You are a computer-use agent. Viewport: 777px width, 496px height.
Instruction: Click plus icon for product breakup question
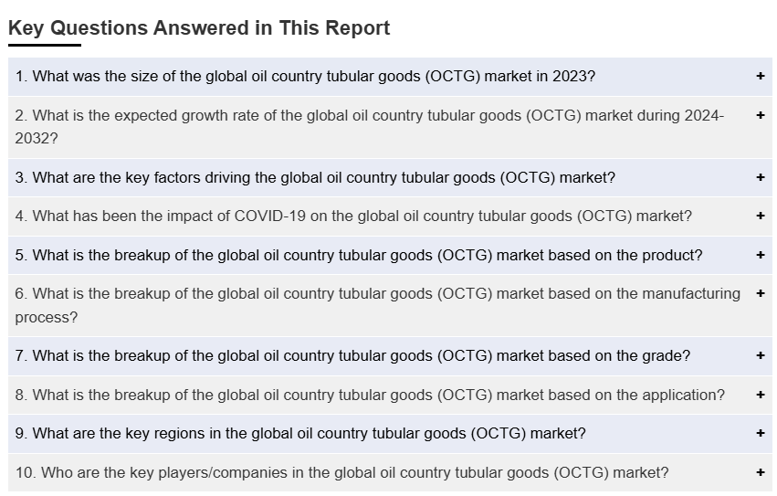pyautogui.click(x=760, y=256)
